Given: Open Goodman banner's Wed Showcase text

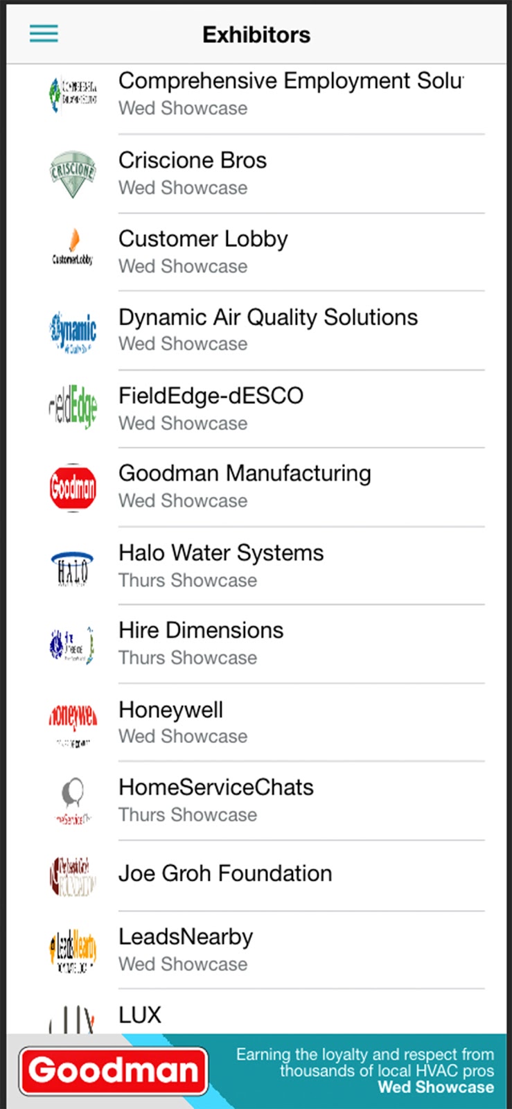Looking at the screenshot, I should [436, 1088].
